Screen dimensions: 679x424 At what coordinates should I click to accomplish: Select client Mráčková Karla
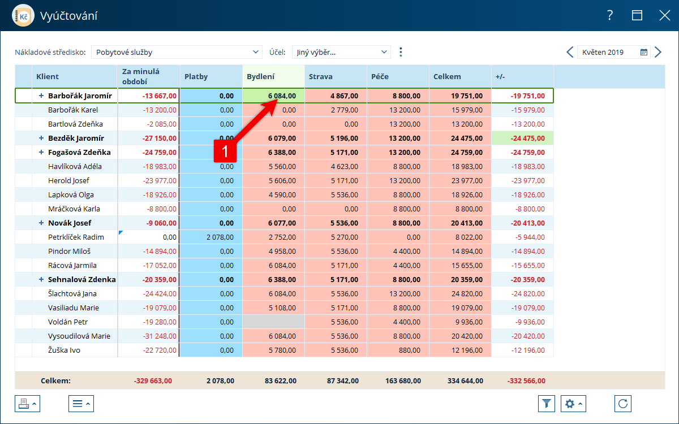(74, 209)
